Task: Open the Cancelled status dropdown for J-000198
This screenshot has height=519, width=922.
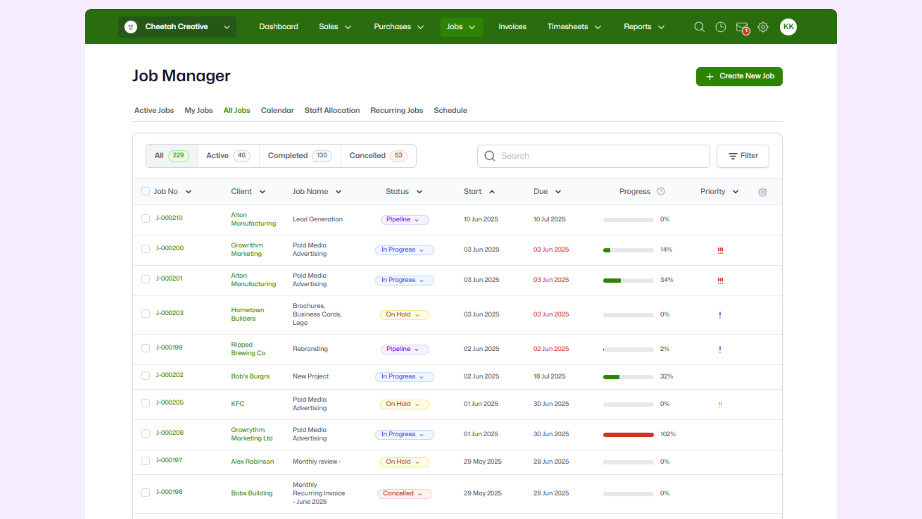Action: (404, 494)
